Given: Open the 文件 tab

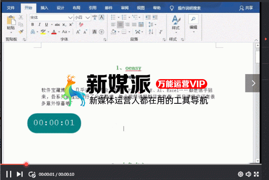Looking at the screenshot, I should [x=11, y=8].
